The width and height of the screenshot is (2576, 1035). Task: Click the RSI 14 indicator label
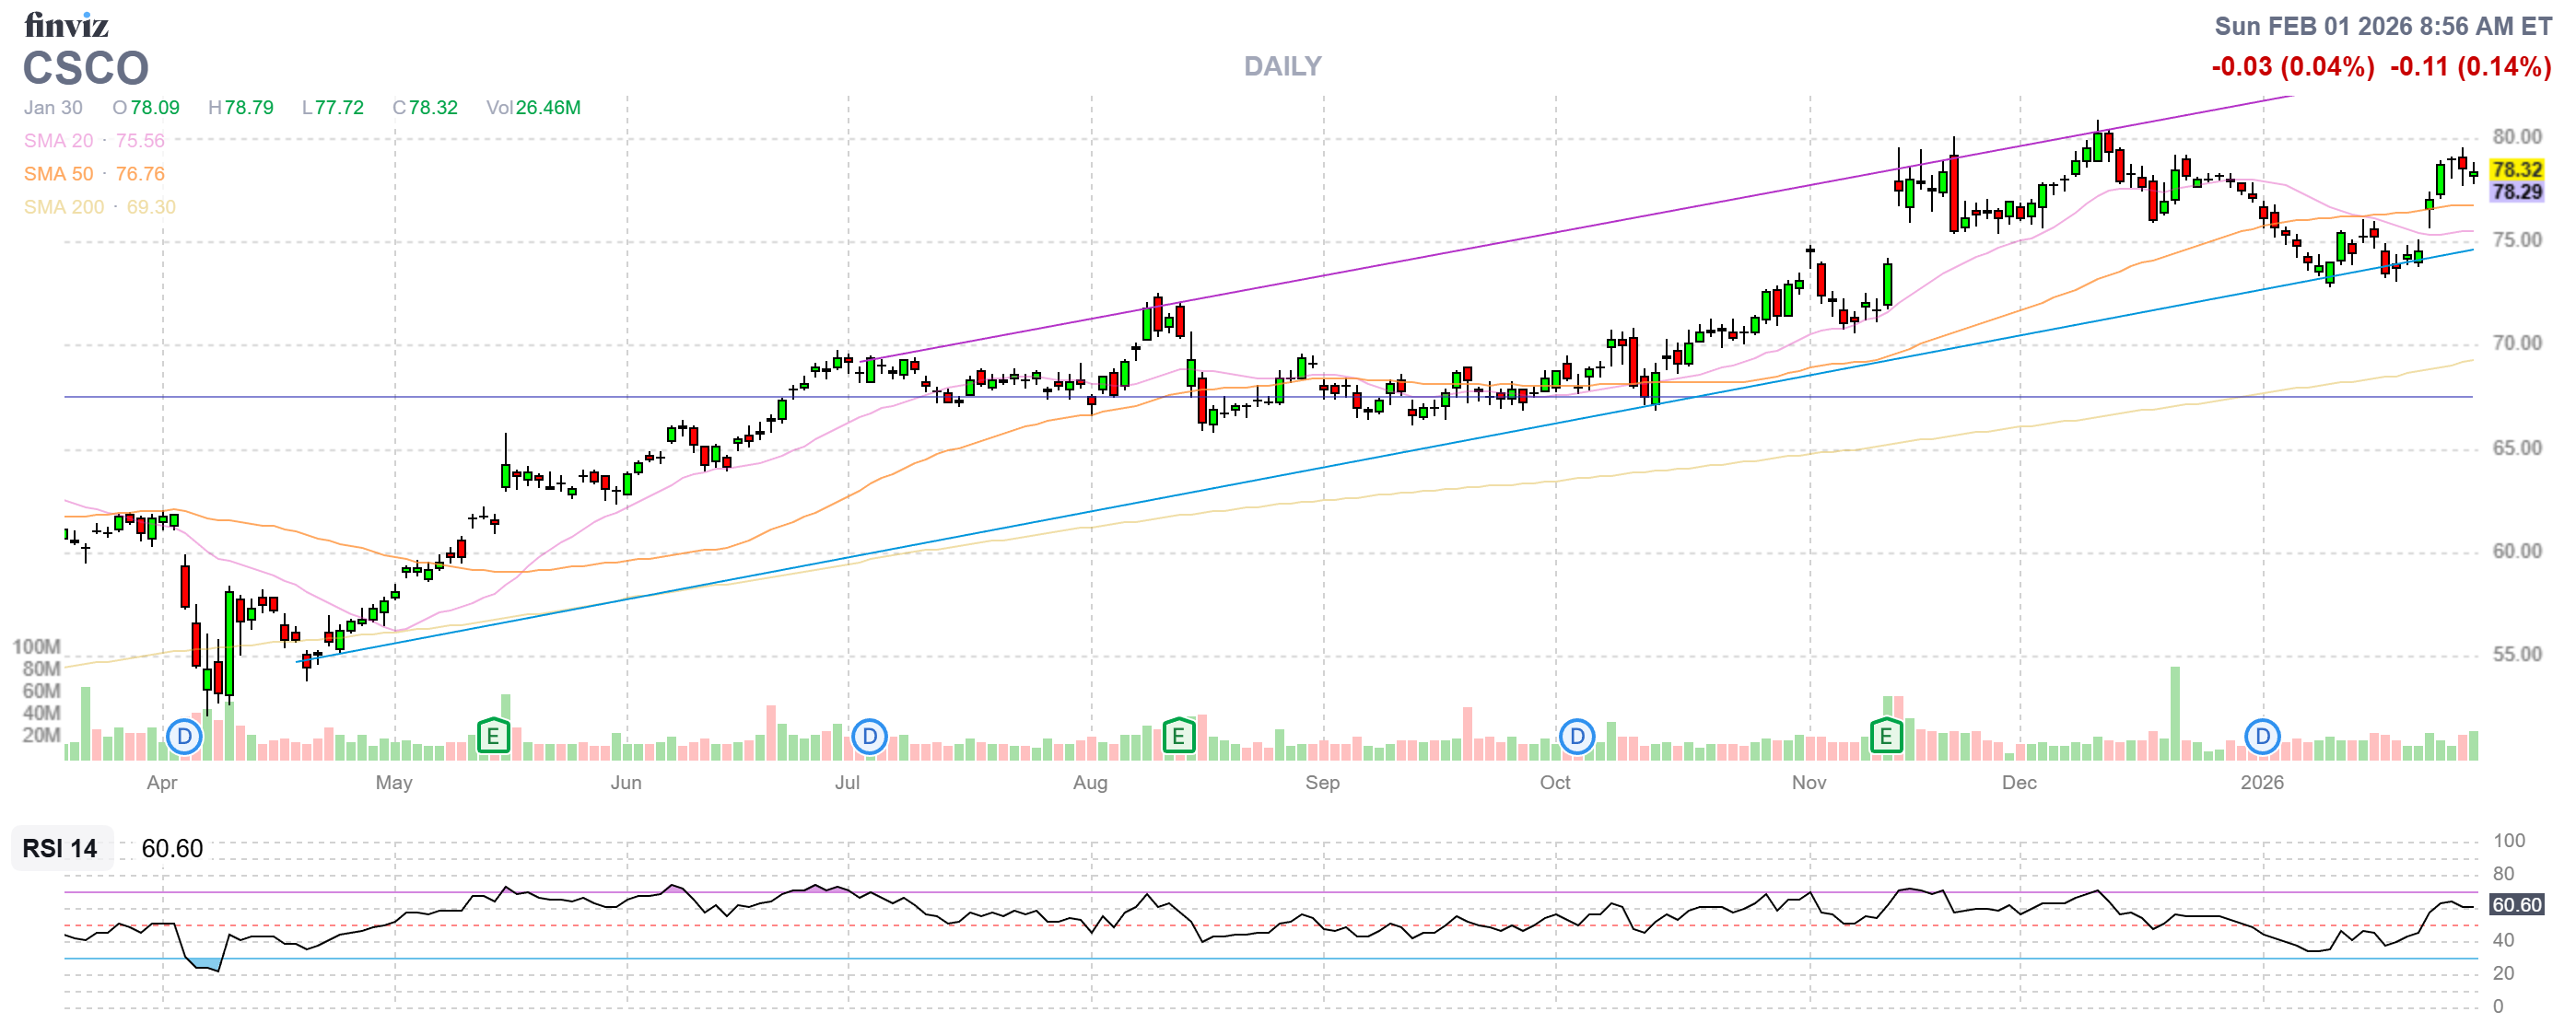[60, 849]
